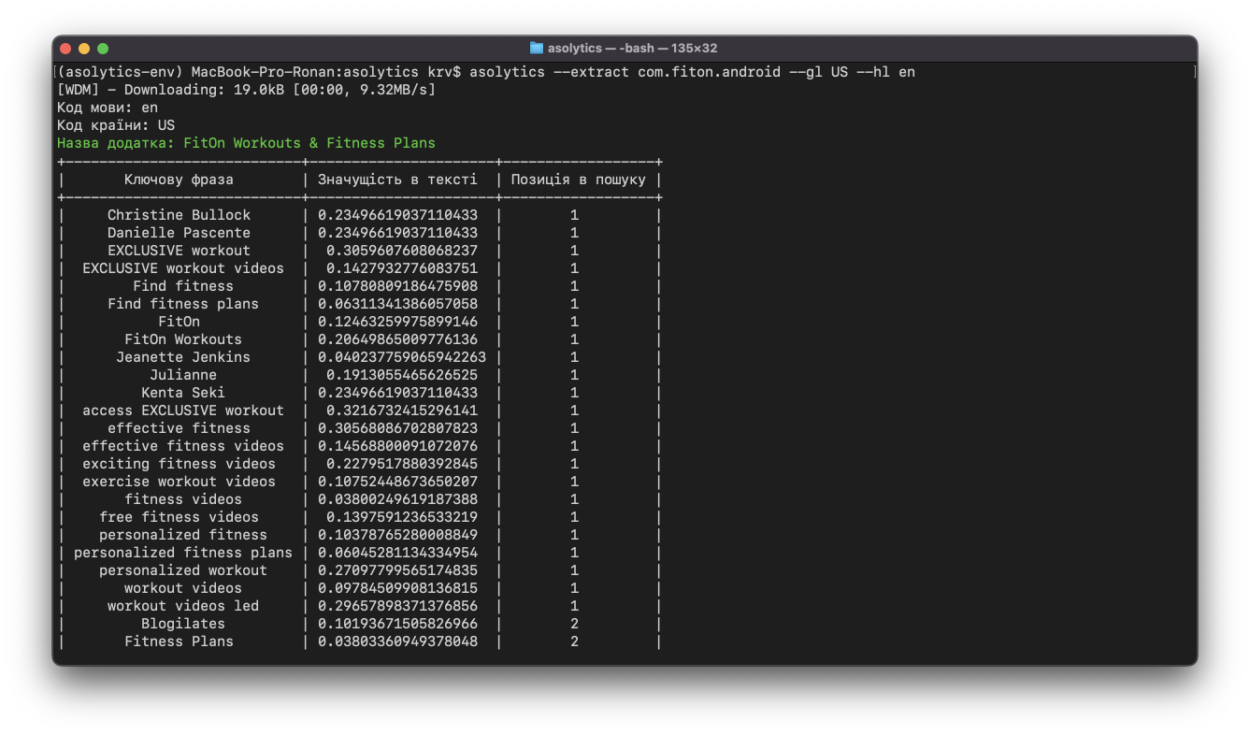This screenshot has height=735, width=1250.
Task: Click the 'Код країни: US' line
Action: point(116,125)
